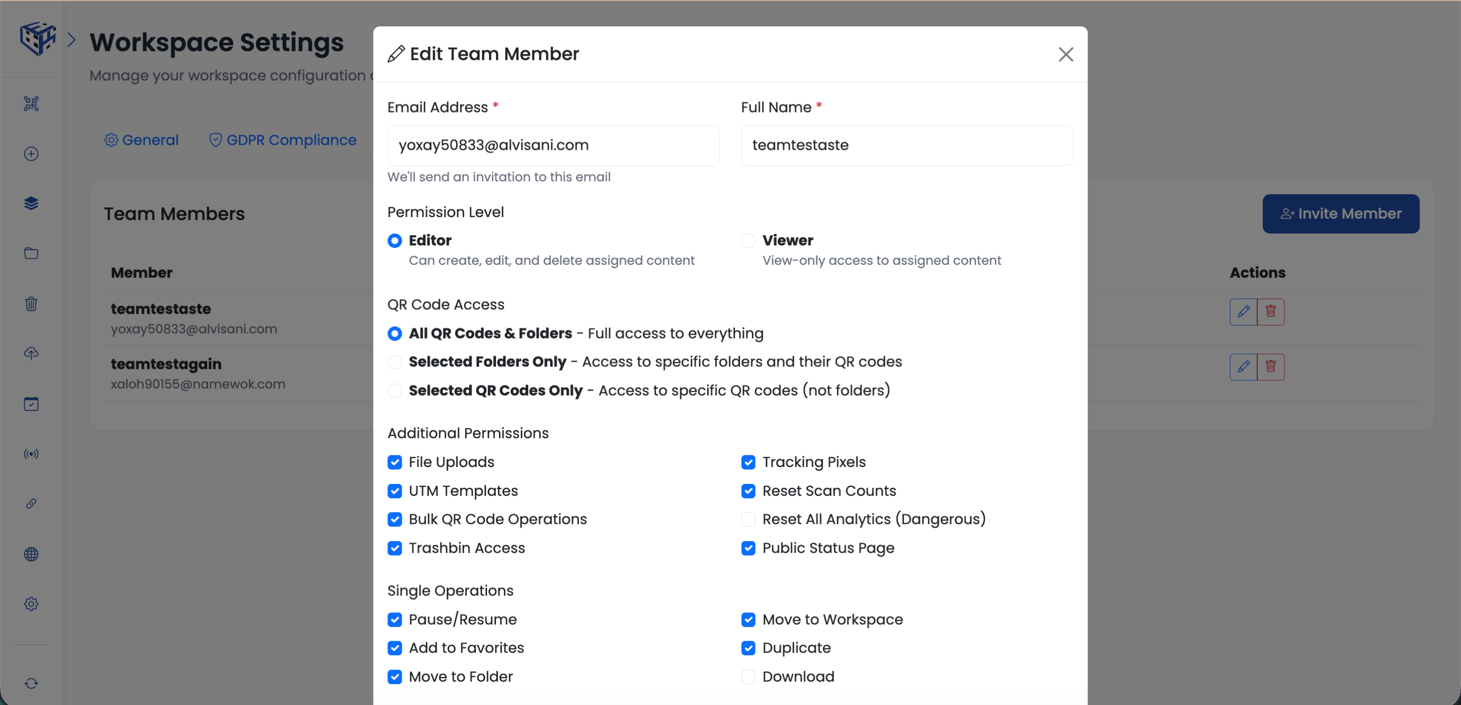1461x705 pixels.
Task: Enable the Download single operation
Action: (747, 677)
